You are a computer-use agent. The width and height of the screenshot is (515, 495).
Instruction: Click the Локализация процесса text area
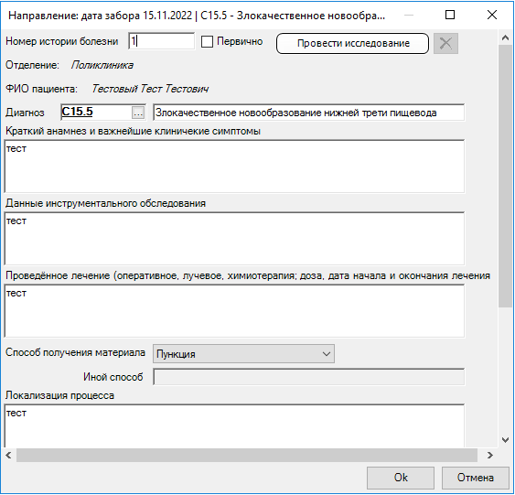(x=234, y=425)
